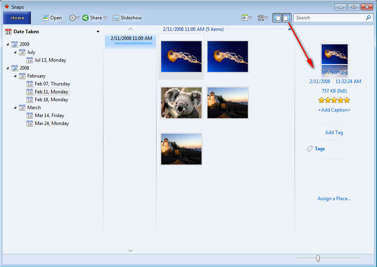Screen dimensions: 377x267
Task: Click the Add Caption link
Action: 334,110
